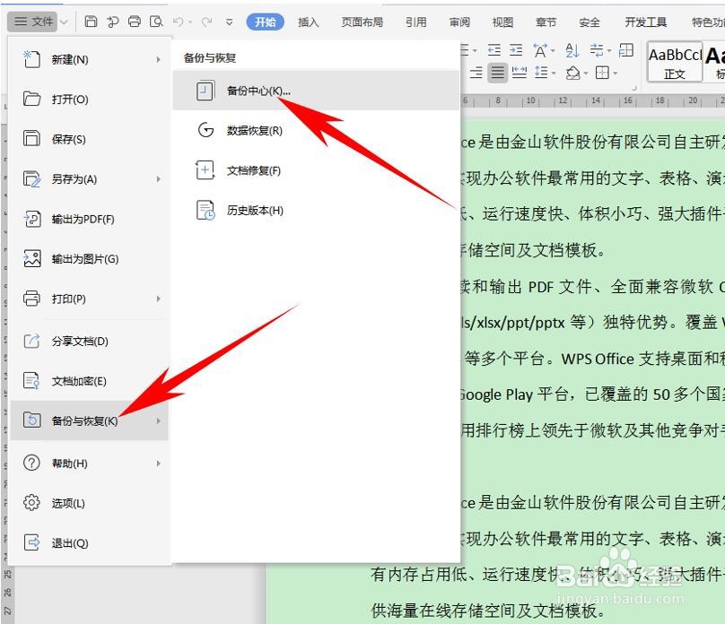Select 帮助(H) in the file menu

tap(89, 464)
